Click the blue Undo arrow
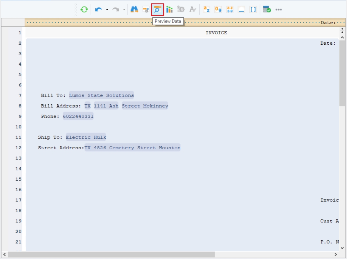 98,10
